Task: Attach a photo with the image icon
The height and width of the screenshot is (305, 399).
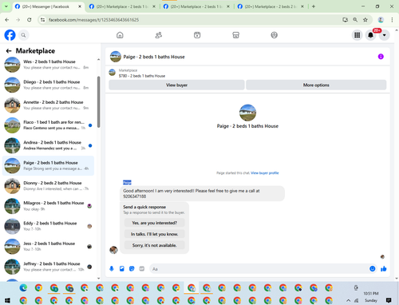Action: [x=122, y=269]
